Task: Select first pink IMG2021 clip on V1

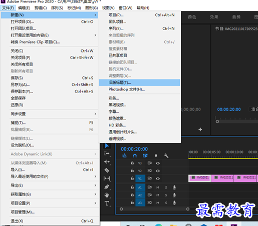Action: pos(200,178)
